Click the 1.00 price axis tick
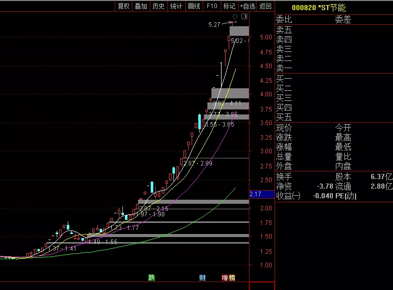 (x=266, y=265)
